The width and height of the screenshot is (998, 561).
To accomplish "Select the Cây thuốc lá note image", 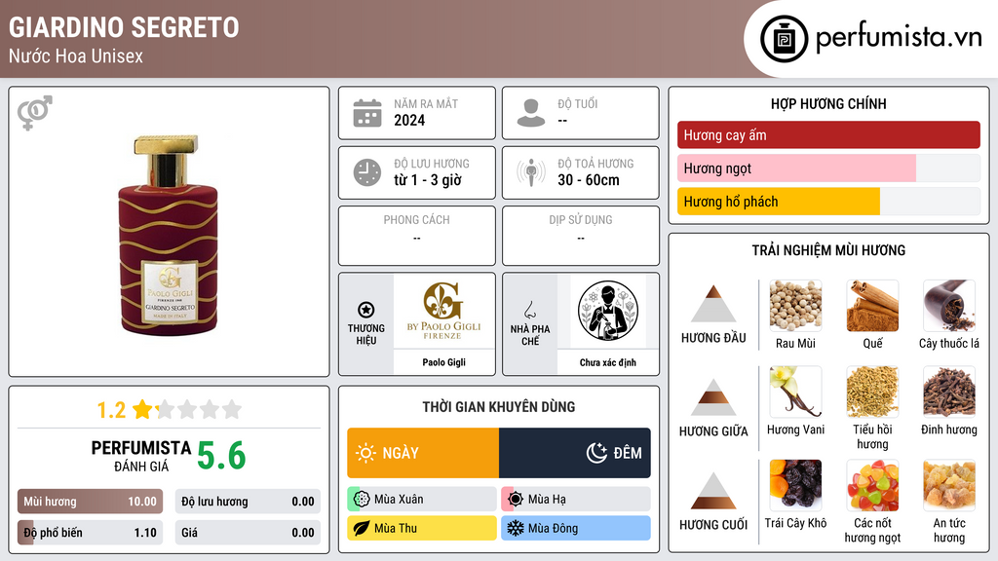I will [x=949, y=306].
